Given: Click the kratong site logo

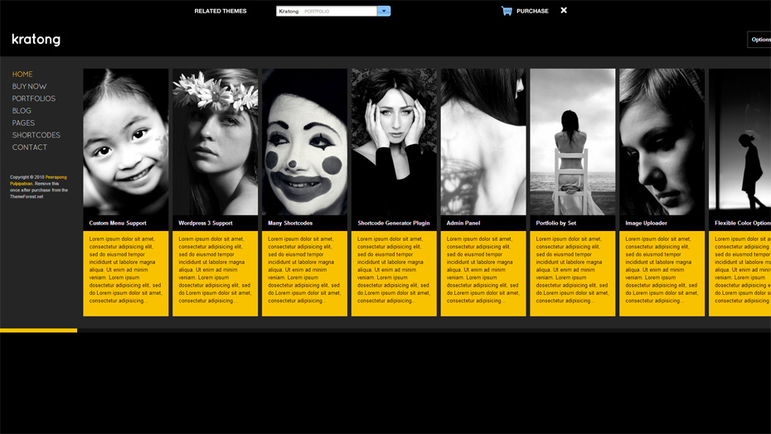Looking at the screenshot, I should [x=36, y=39].
